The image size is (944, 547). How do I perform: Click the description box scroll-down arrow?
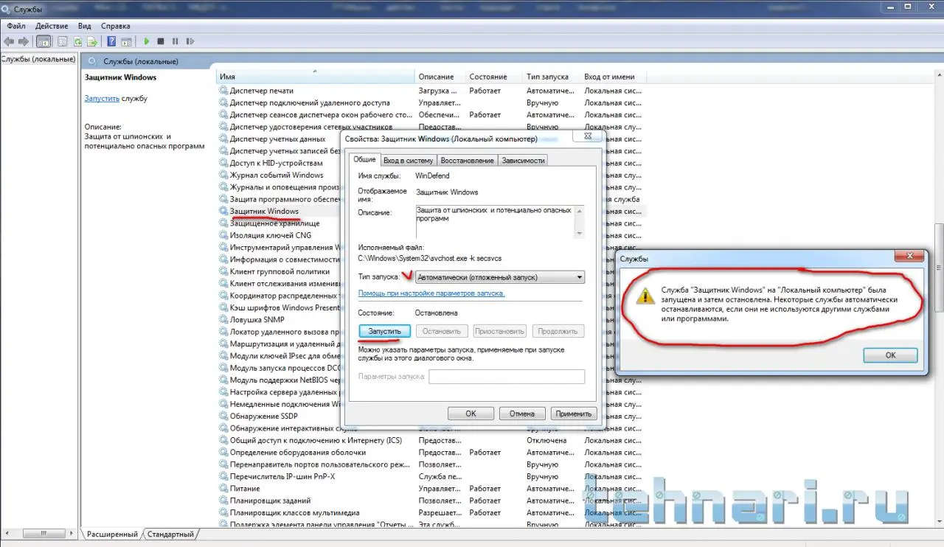(x=579, y=233)
